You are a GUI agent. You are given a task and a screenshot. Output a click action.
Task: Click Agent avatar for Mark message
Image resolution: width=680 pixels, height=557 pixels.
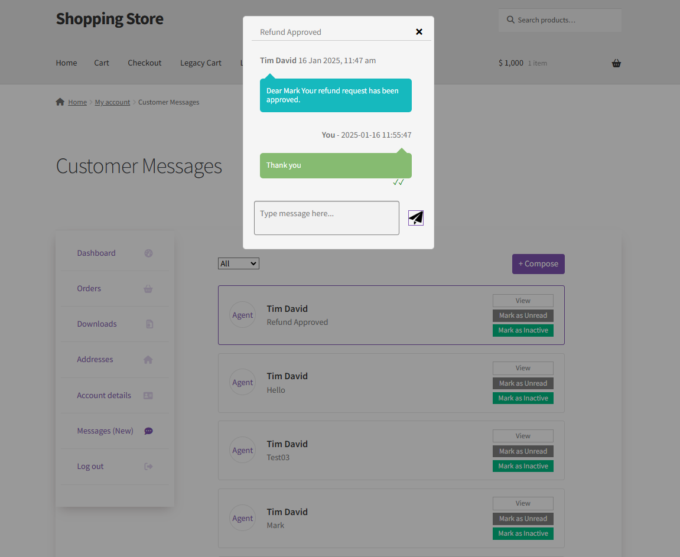coord(242,517)
